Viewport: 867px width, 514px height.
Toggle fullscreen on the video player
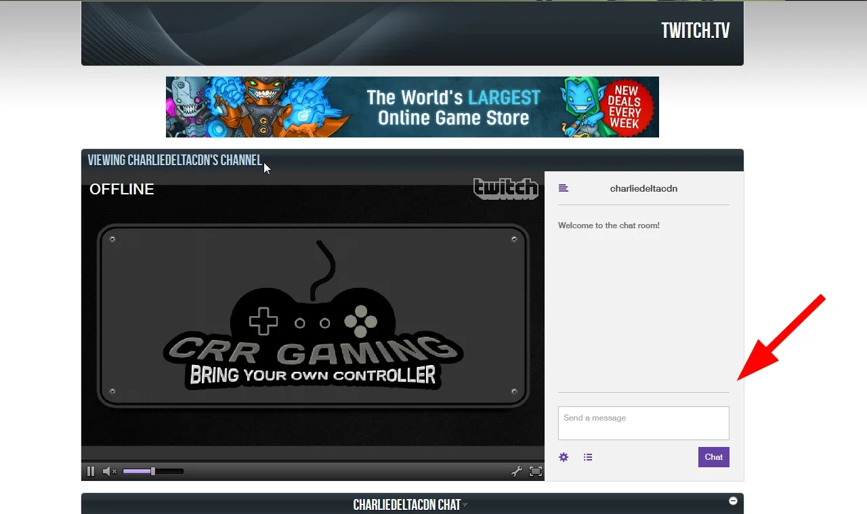click(x=535, y=471)
